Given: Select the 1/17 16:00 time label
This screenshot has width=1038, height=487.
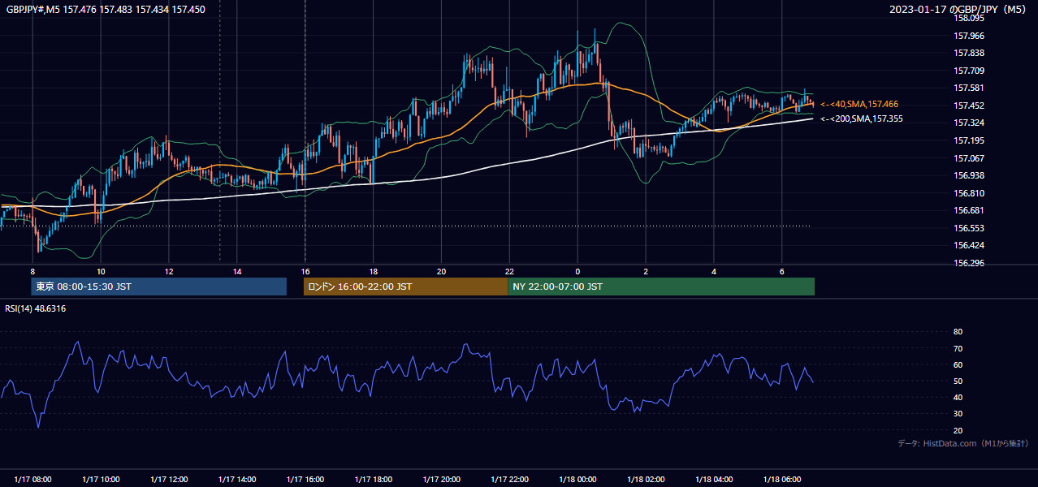Looking at the screenshot, I should pos(305,479).
